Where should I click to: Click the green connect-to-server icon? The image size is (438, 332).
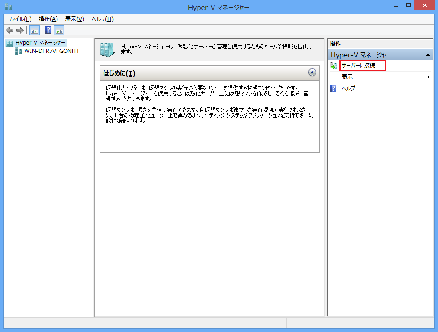pos(334,66)
